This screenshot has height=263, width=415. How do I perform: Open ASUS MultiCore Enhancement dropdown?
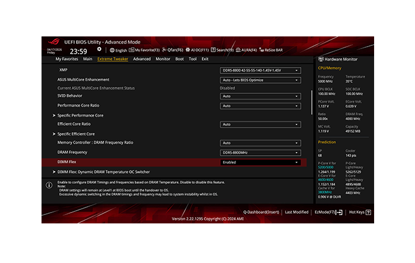click(x=260, y=80)
